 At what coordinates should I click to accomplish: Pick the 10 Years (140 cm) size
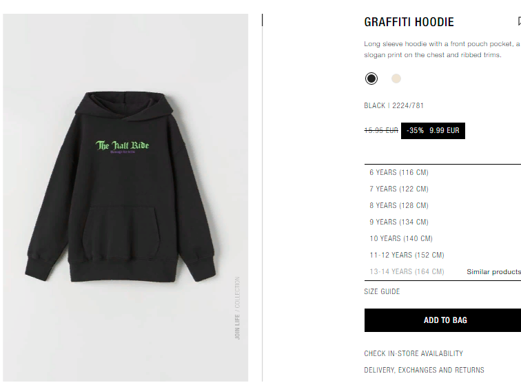(442, 238)
